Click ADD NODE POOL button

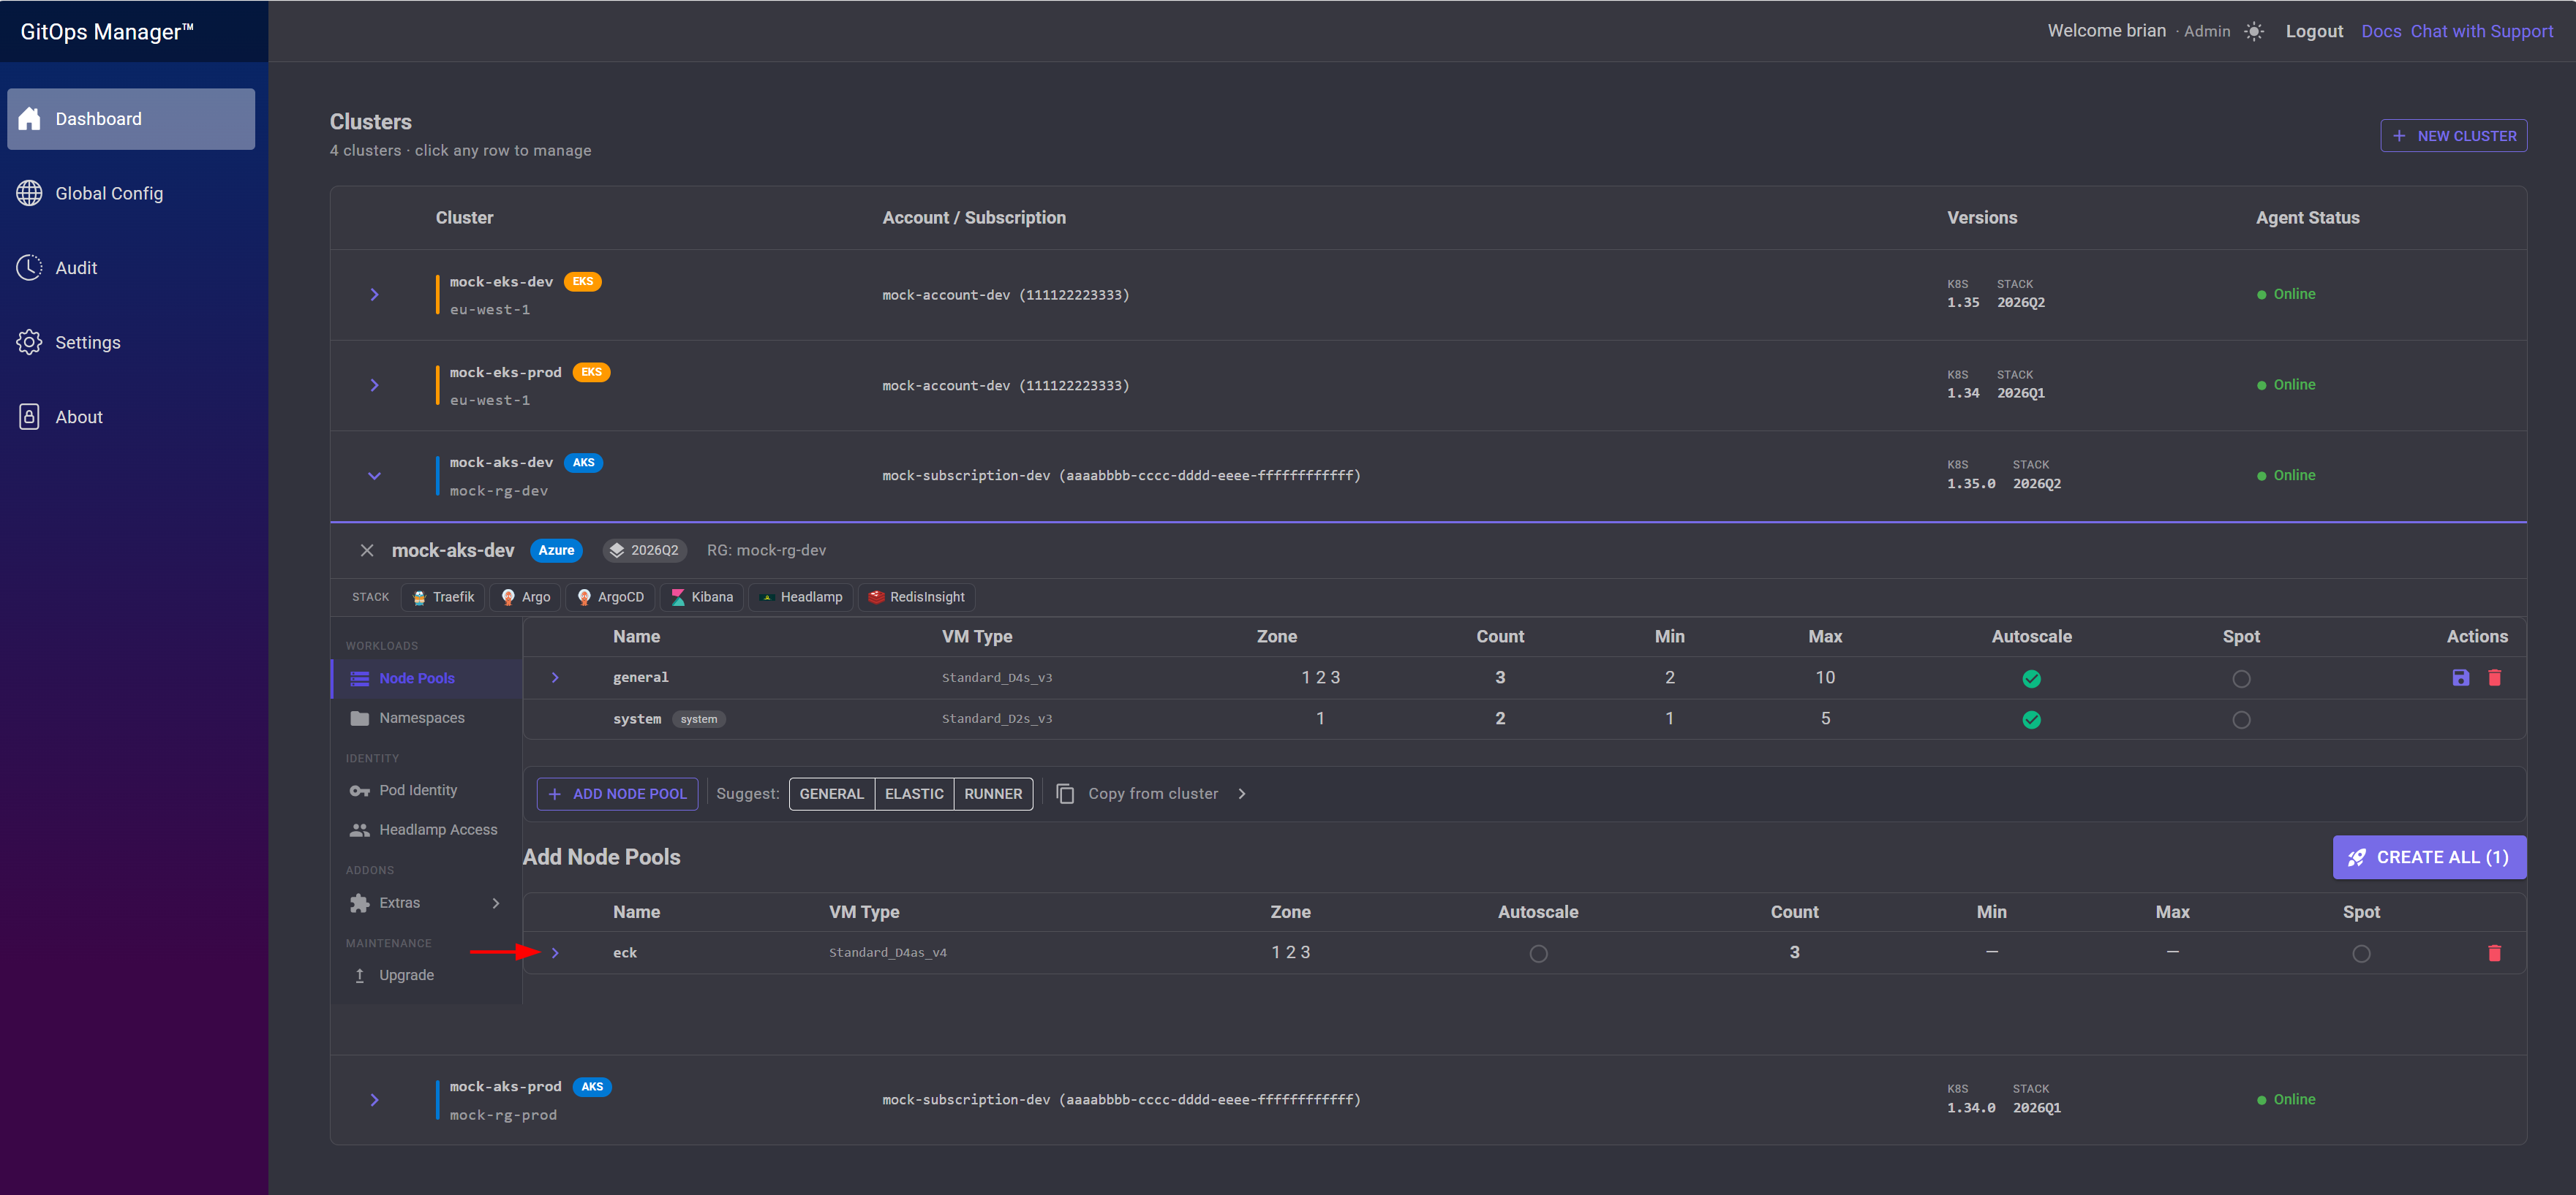point(618,794)
